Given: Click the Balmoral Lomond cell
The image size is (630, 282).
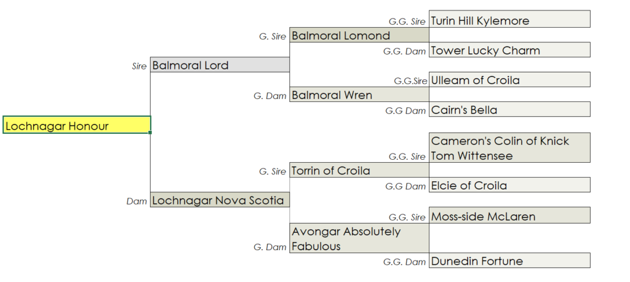Looking at the screenshot, I should 359,36.
